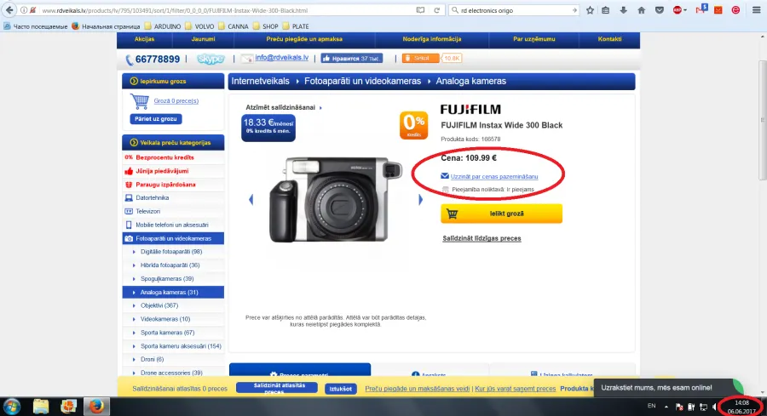Click Salīdzināt atlasītās preces button
Image resolution: width=767 pixels, height=416 pixels.
click(x=279, y=388)
